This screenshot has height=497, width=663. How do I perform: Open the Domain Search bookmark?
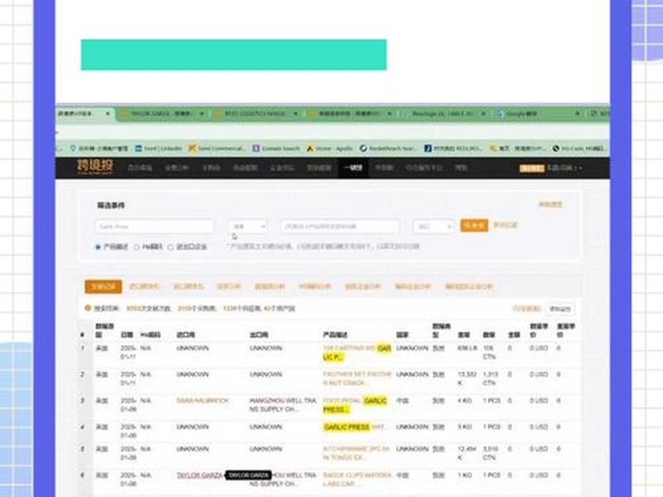pyautogui.click(x=277, y=148)
